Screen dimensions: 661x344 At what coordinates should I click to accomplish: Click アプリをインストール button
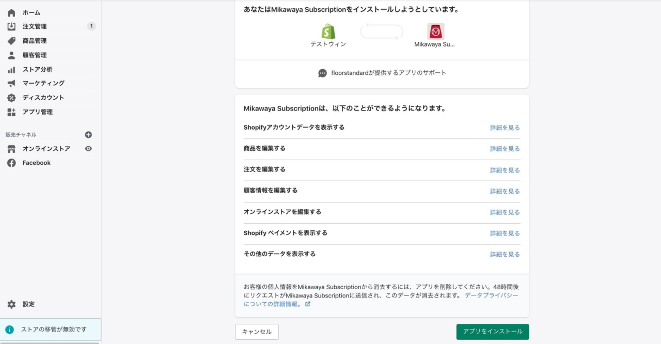pos(493,332)
